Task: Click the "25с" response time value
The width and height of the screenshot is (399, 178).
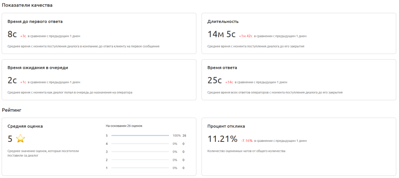Action: 214,80
